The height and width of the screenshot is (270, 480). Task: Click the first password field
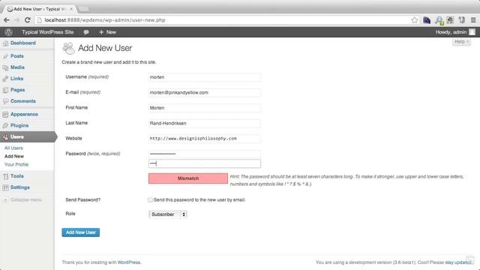[x=205, y=154]
